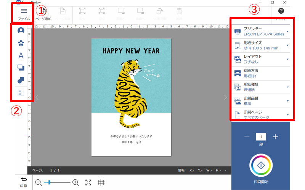The image size is (305, 190).
Task: Select the 令和4年 元旦 text on the card
Action: [x=131, y=142]
